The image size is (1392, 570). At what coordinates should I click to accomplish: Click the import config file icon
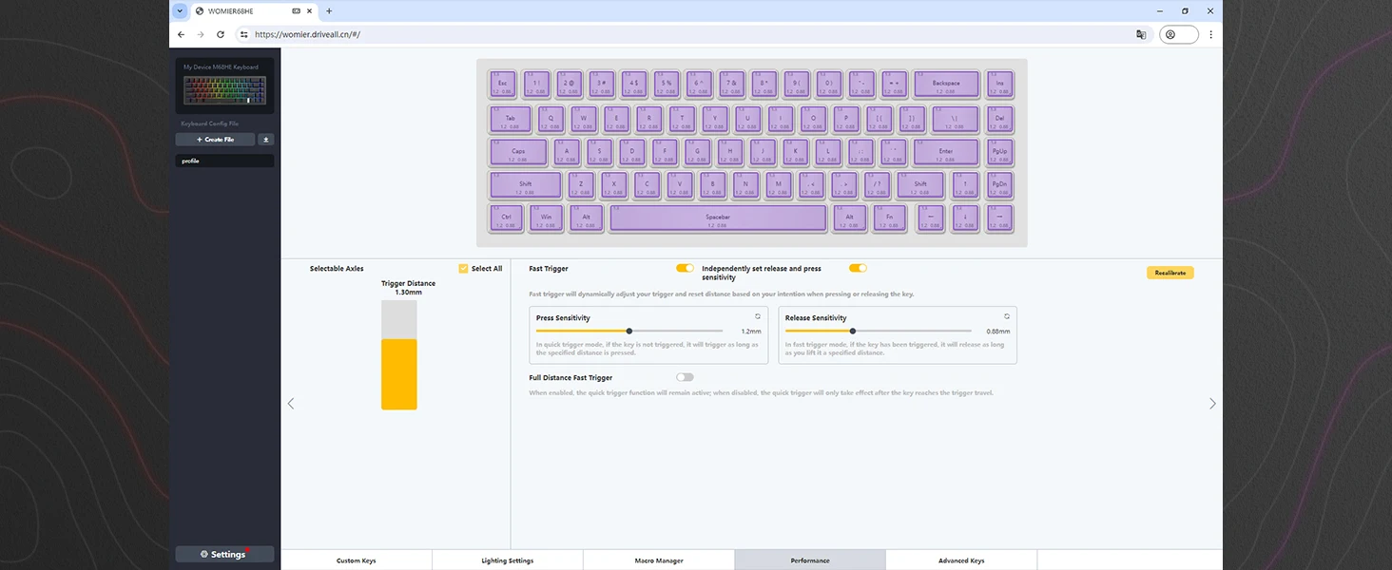[x=266, y=140]
